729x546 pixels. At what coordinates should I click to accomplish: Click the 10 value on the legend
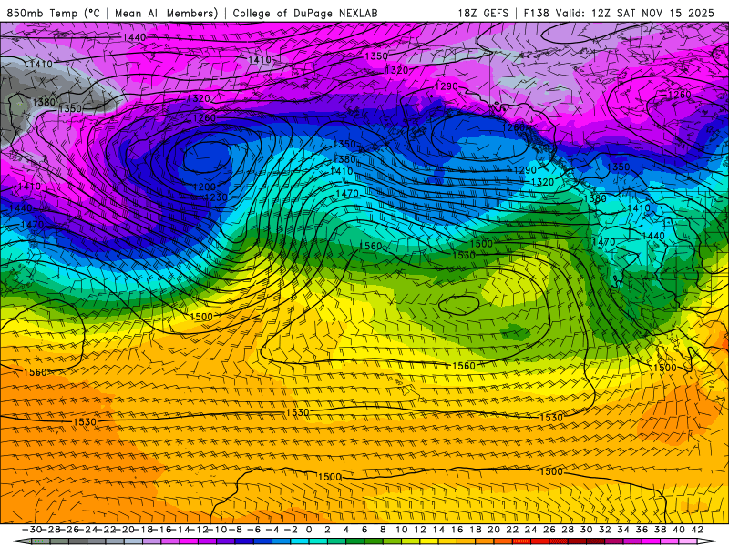coord(401,530)
